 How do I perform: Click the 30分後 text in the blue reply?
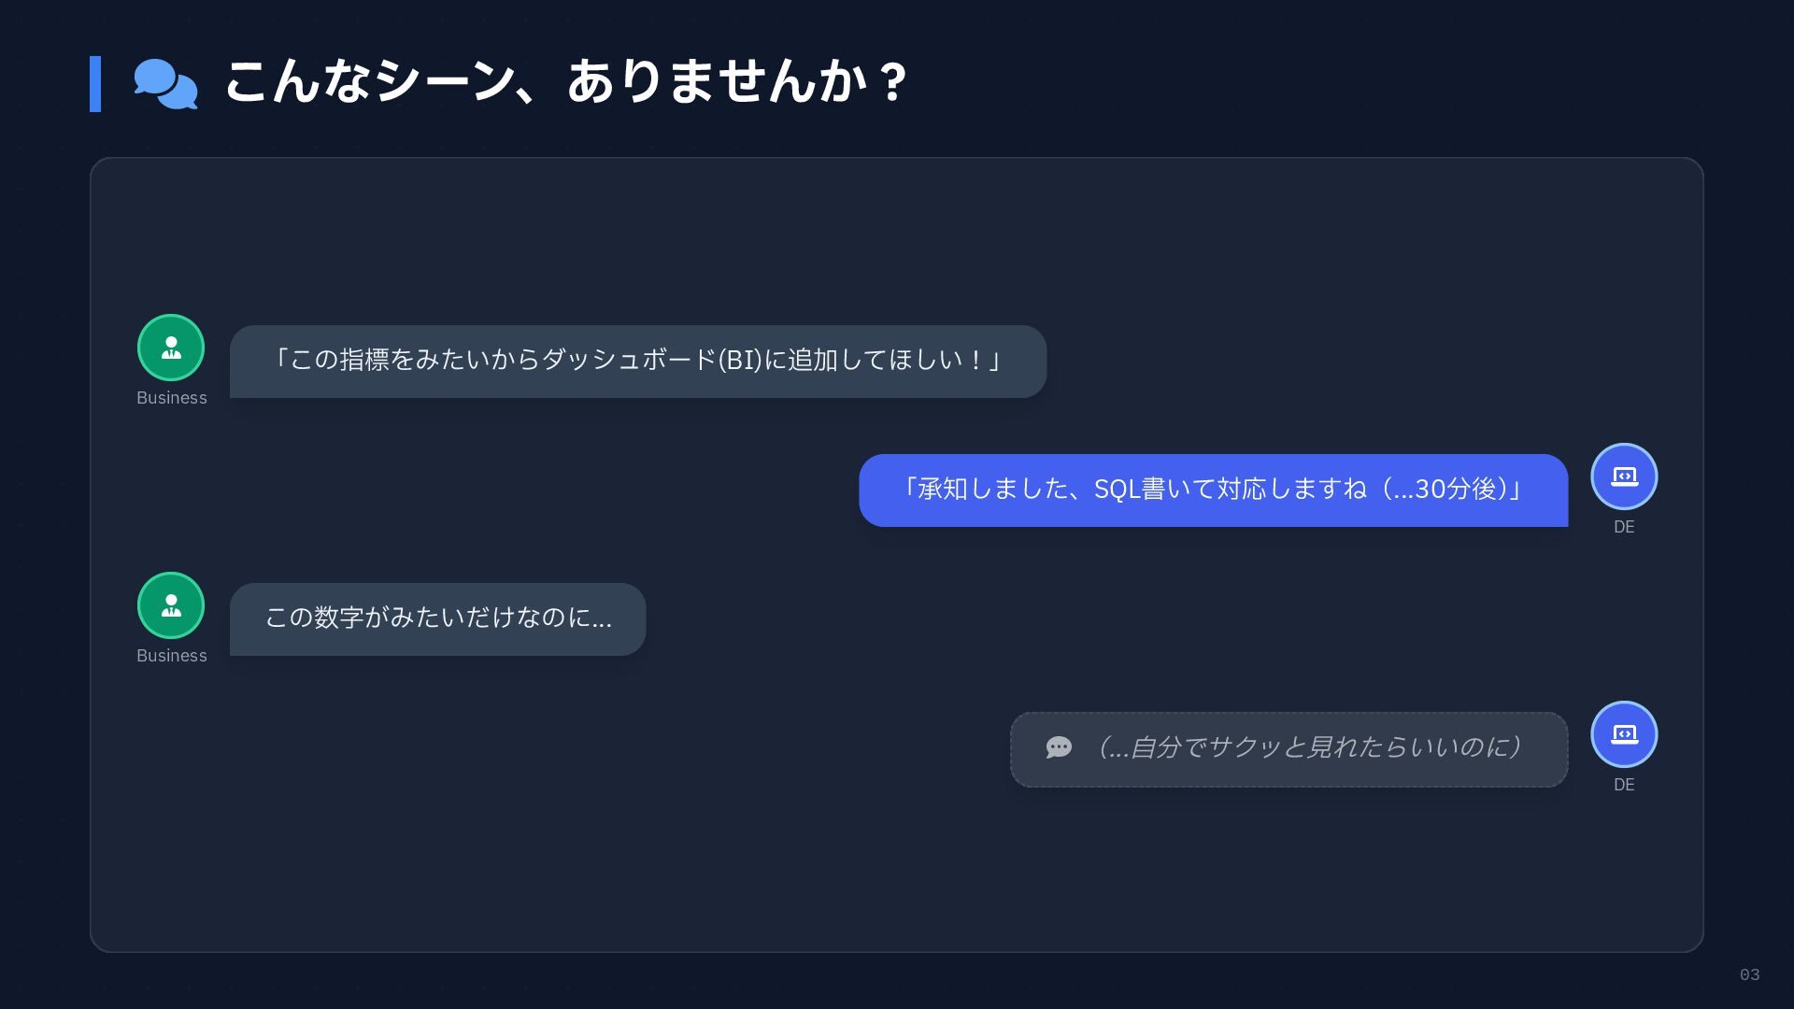pos(1456,490)
